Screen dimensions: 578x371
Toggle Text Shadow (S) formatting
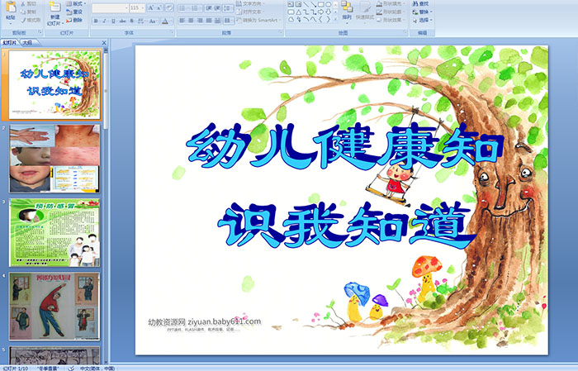[x=131, y=21]
